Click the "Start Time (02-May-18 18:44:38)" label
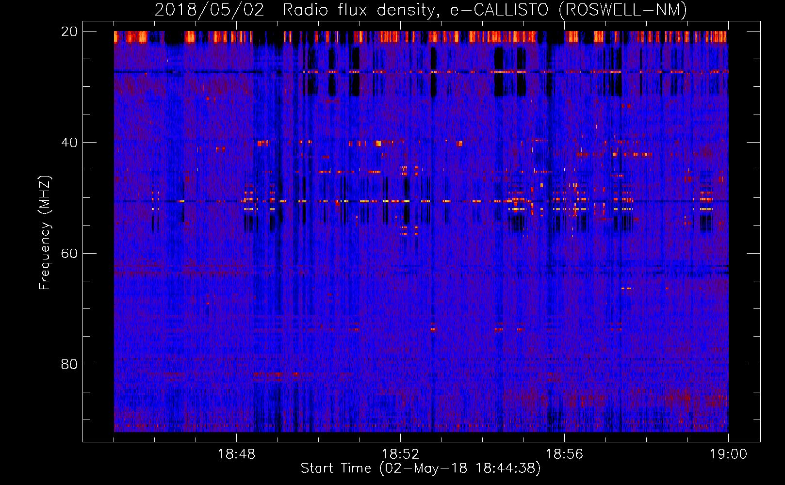 [x=421, y=469]
